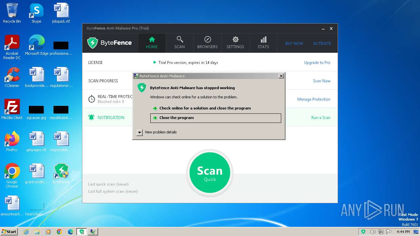420x236 pixels.
Task: Select Close the program option
Action: [216, 118]
